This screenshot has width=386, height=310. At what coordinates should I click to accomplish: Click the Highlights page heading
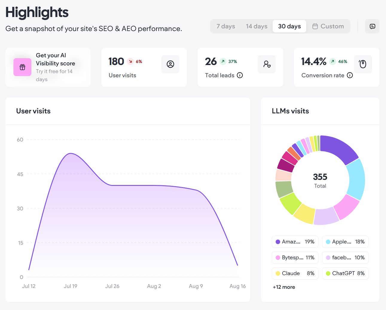[37, 13]
